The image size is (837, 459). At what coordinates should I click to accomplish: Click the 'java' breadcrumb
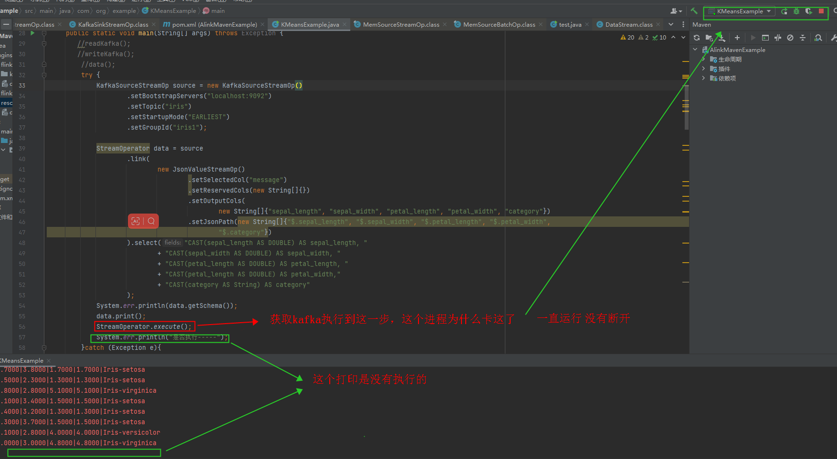click(64, 10)
